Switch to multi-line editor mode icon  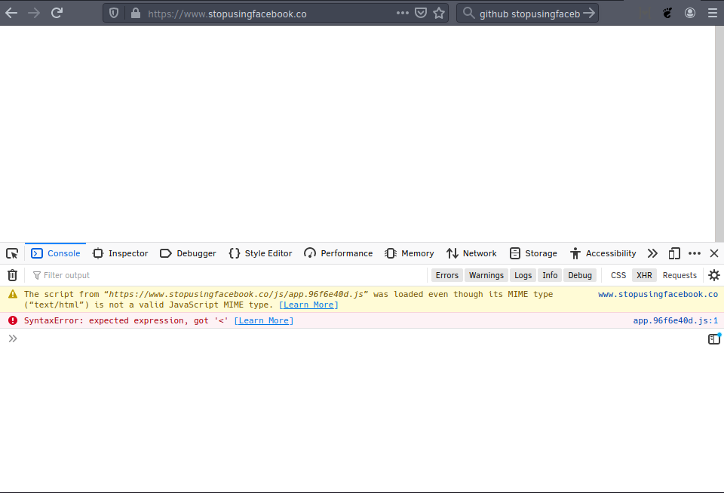point(714,338)
